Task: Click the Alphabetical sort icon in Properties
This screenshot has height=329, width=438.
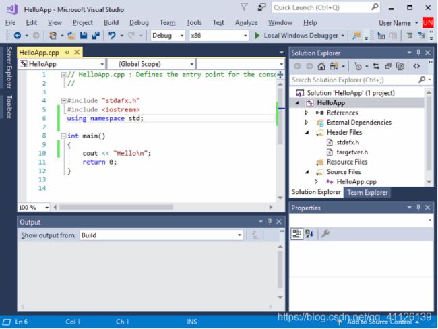Action: [309, 233]
